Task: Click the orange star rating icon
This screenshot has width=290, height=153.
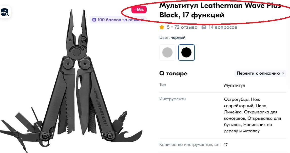Action: (x=162, y=27)
